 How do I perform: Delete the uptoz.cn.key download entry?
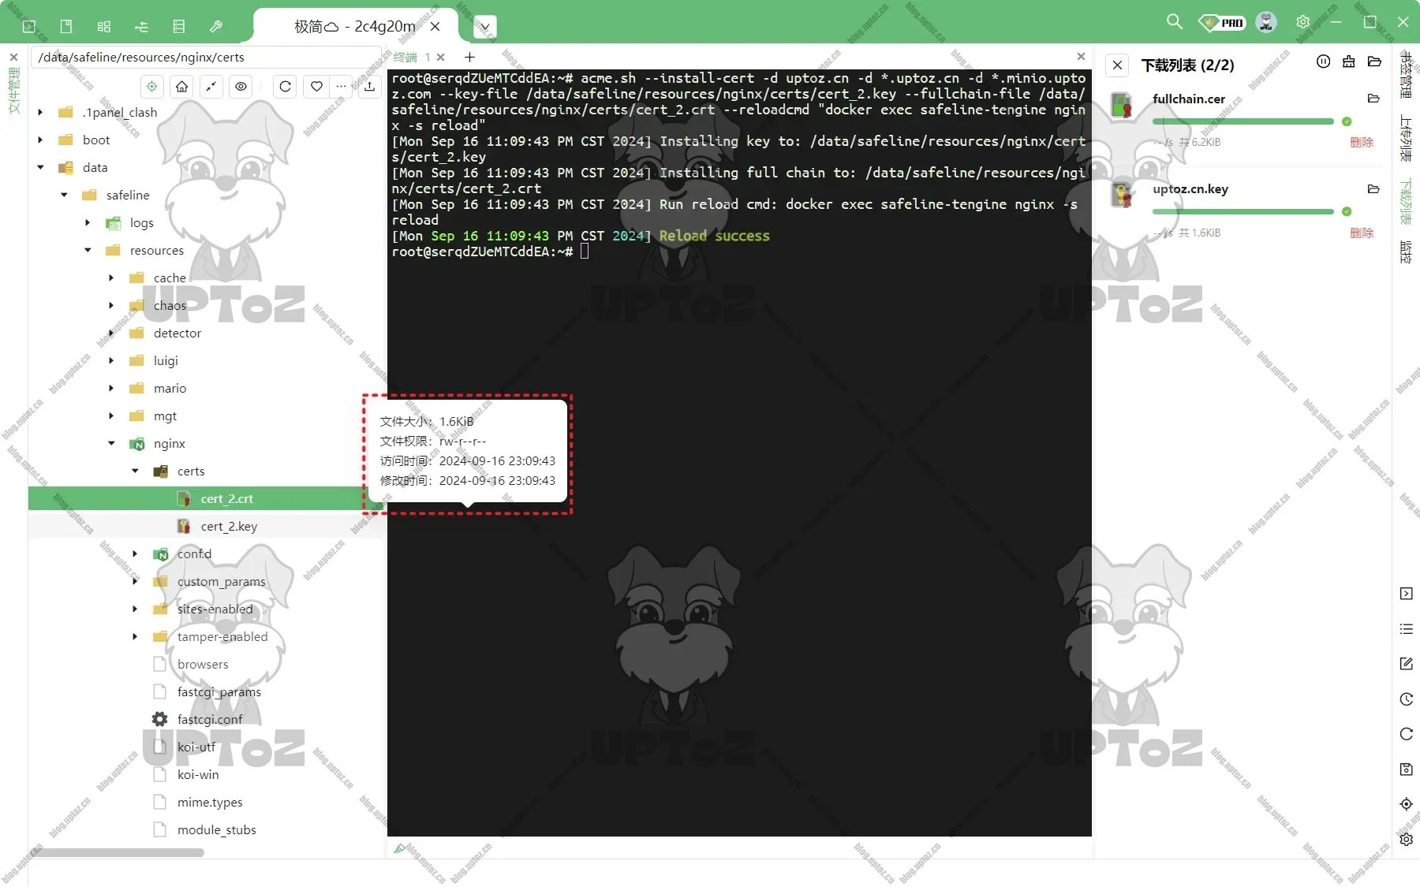[x=1362, y=233]
